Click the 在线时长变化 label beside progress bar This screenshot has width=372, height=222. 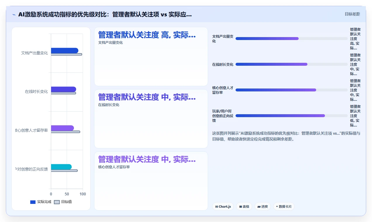point(223,64)
